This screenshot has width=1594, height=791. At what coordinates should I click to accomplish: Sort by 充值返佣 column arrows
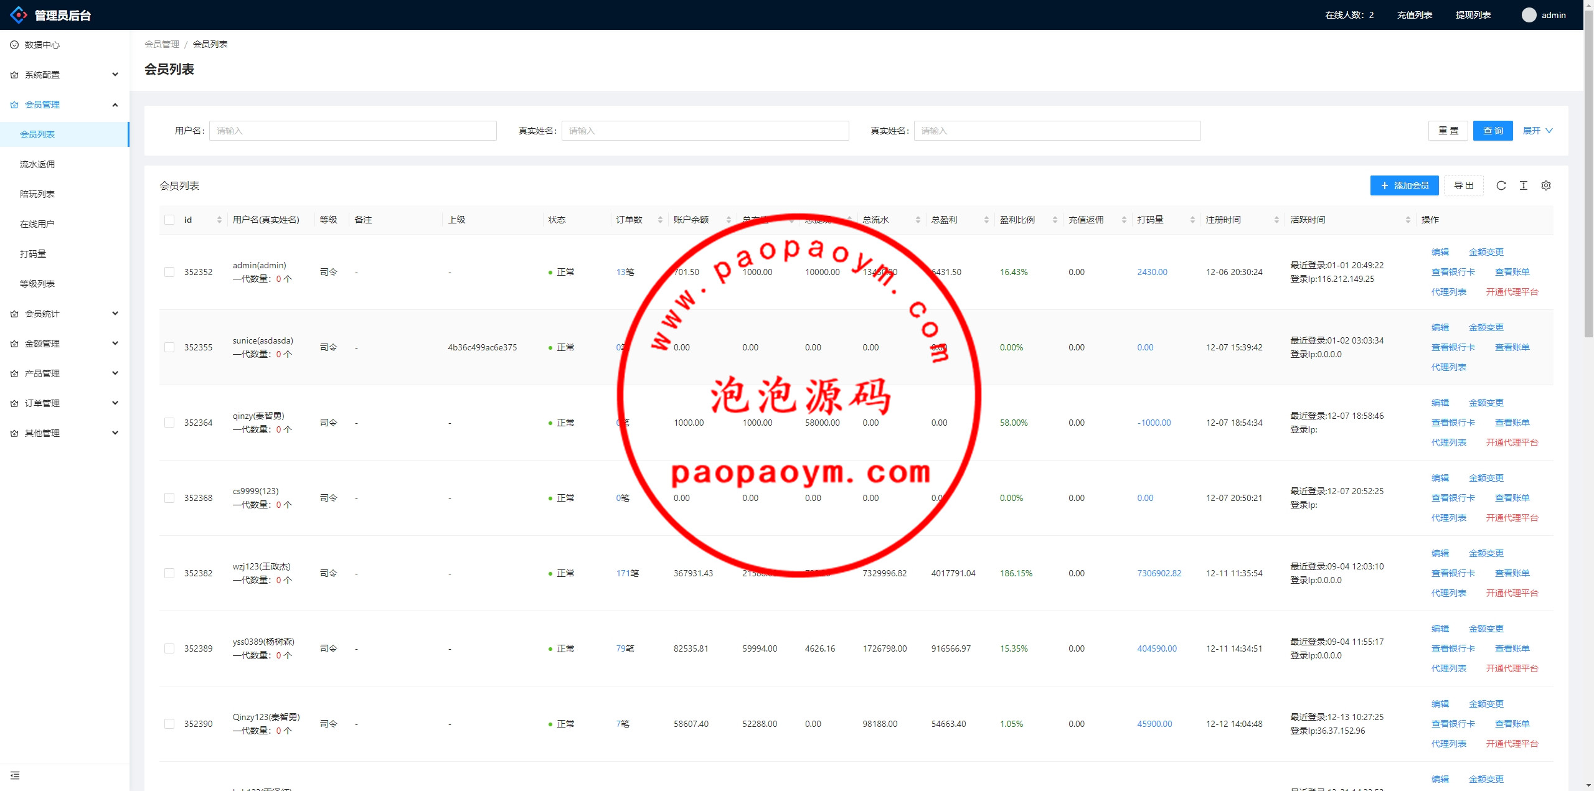(x=1124, y=220)
